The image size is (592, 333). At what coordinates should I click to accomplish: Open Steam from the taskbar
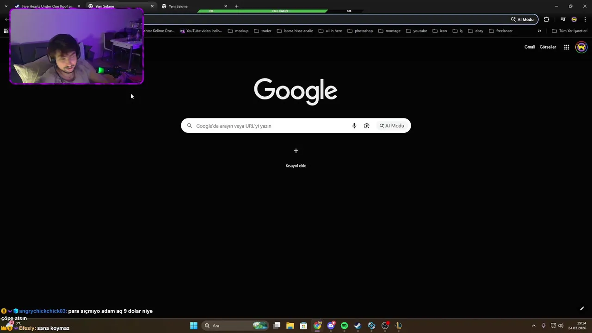(358, 326)
